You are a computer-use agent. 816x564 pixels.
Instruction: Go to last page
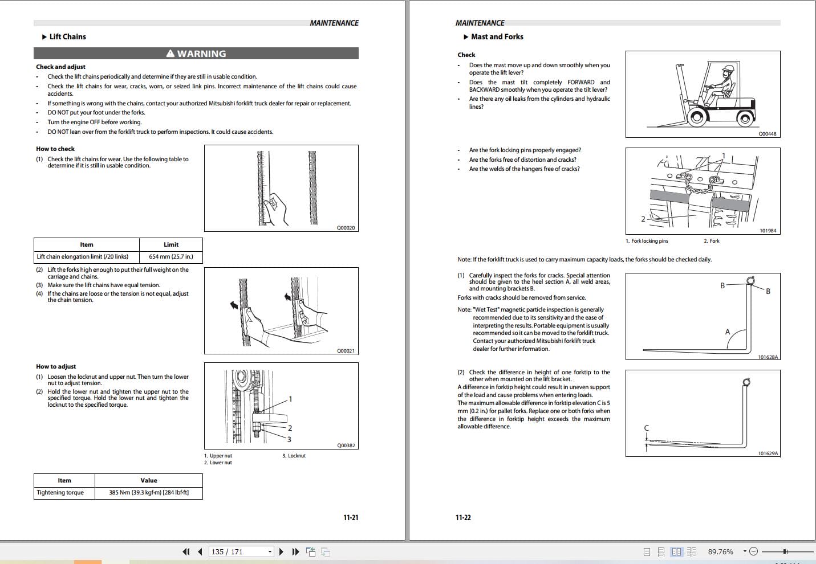(295, 551)
